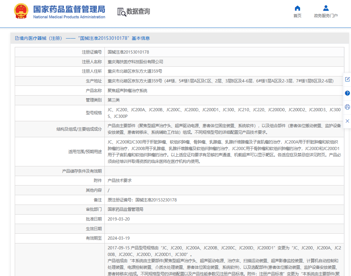Click the print icon in the side toolbar
This screenshot has width=351, height=276.
pyautogui.click(x=347, y=107)
